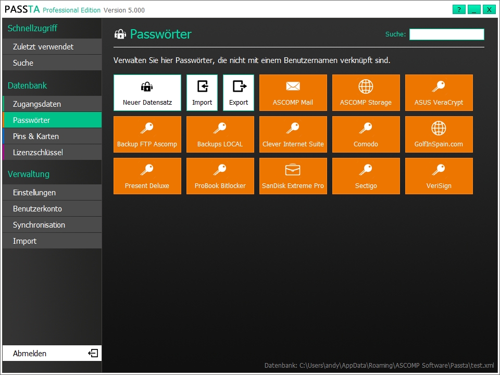
Task: Click the Passwörter lock header icon
Action: (120, 34)
